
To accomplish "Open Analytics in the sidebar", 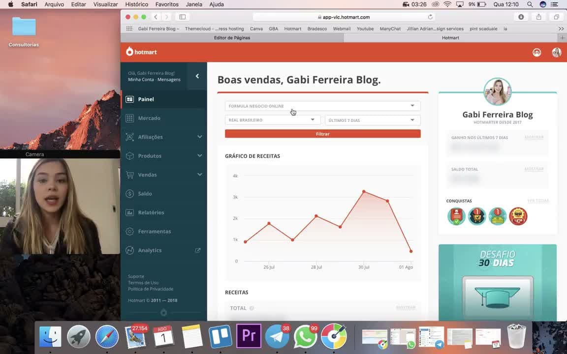I will coord(150,250).
